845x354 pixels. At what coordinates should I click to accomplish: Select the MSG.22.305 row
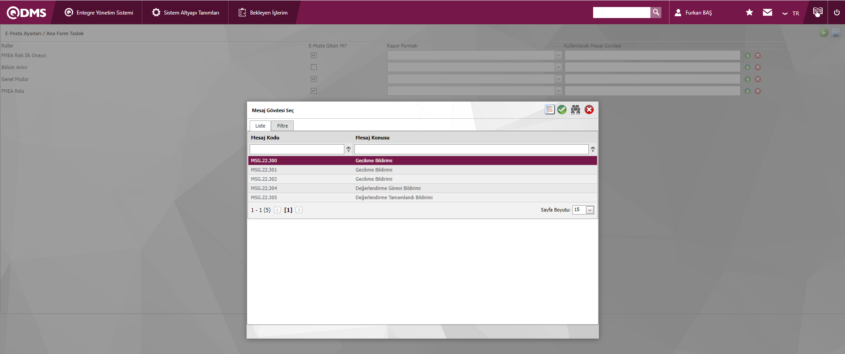click(423, 197)
